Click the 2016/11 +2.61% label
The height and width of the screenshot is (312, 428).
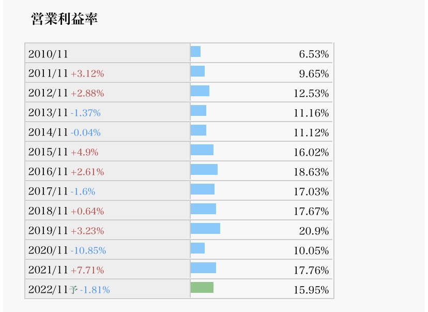tap(66, 172)
